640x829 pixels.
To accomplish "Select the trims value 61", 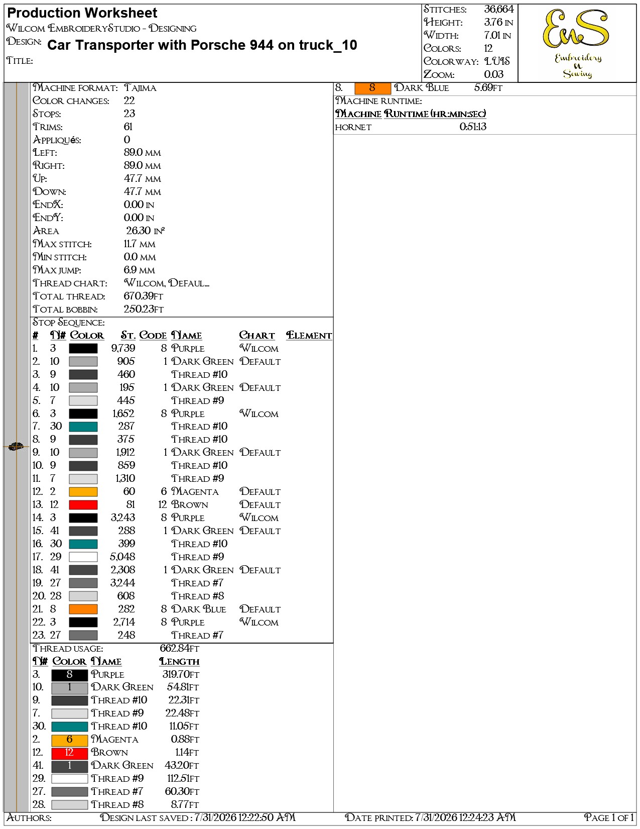I will pyautogui.click(x=128, y=127).
